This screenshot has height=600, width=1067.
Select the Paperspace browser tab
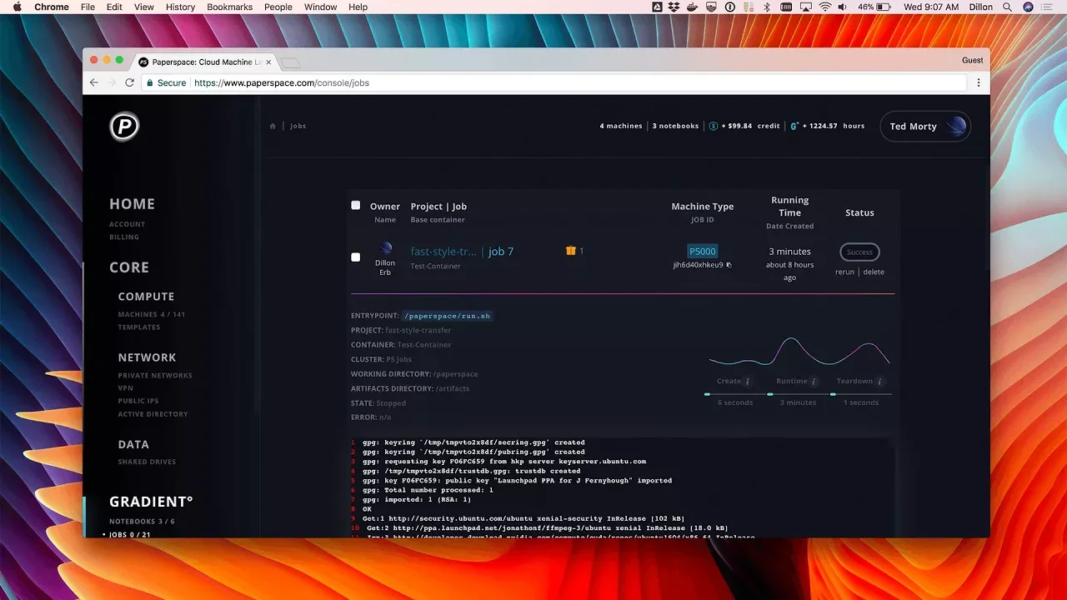[x=204, y=62]
